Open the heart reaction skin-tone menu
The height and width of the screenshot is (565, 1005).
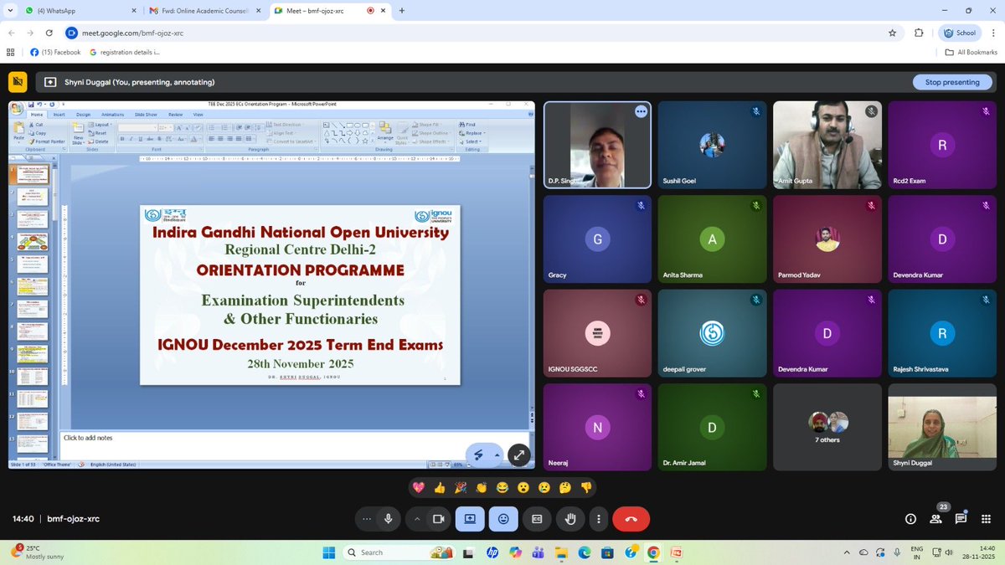[x=418, y=487]
